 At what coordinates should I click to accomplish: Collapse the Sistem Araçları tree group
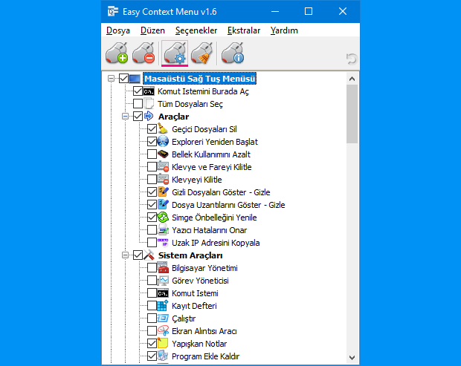(125, 255)
